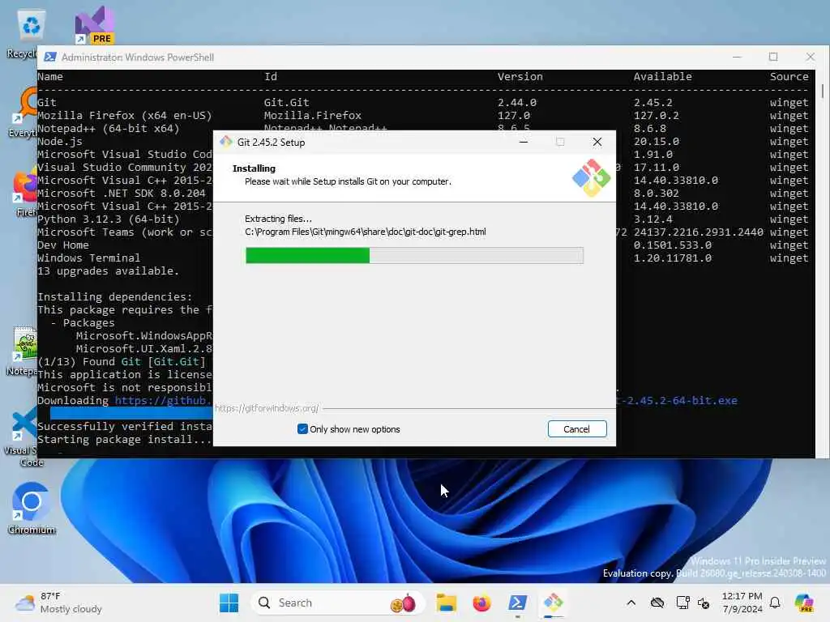Close the Git 2.45.2 Setup dialog
830x622 pixels.
coord(597,142)
